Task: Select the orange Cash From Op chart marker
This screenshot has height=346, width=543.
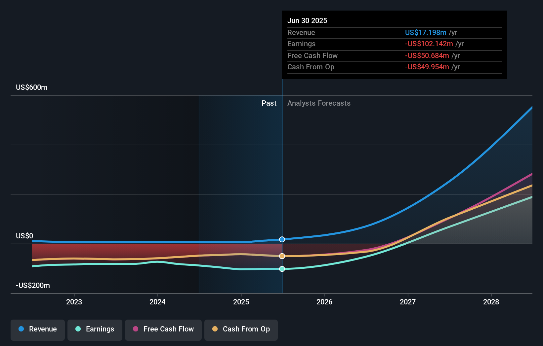Action: tap(282, 255)
